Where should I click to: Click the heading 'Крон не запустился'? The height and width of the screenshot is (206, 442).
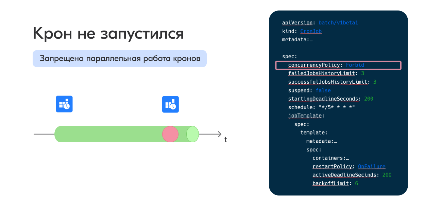click(x=108, y=34)
